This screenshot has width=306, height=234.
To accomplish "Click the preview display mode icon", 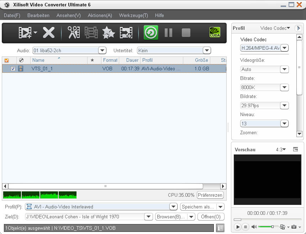I will (282, 227).
